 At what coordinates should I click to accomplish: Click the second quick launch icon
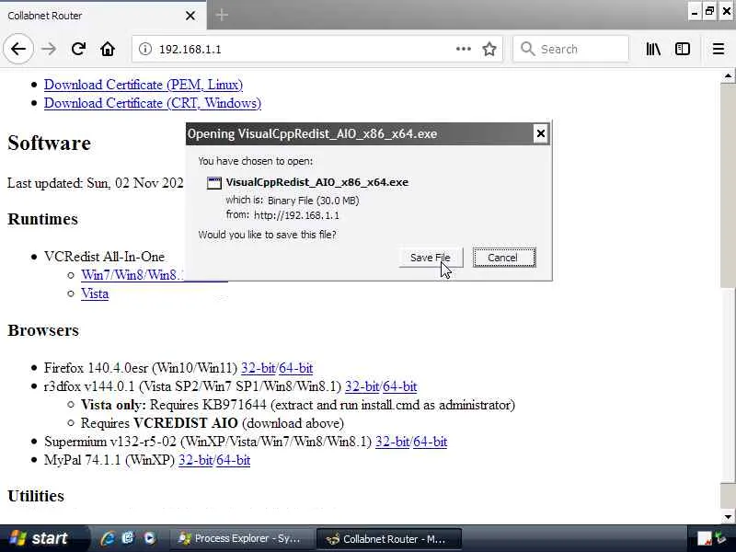[x=128, y=538]
